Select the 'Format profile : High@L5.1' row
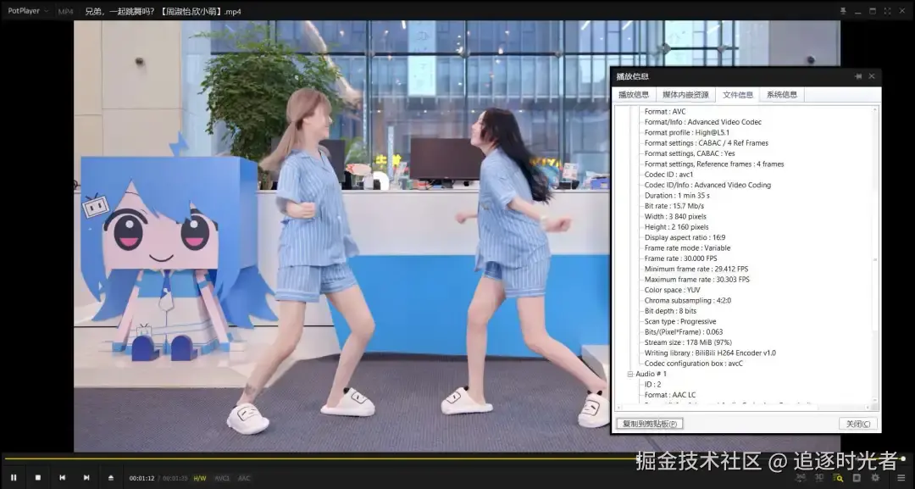 (x=687, y=132)
